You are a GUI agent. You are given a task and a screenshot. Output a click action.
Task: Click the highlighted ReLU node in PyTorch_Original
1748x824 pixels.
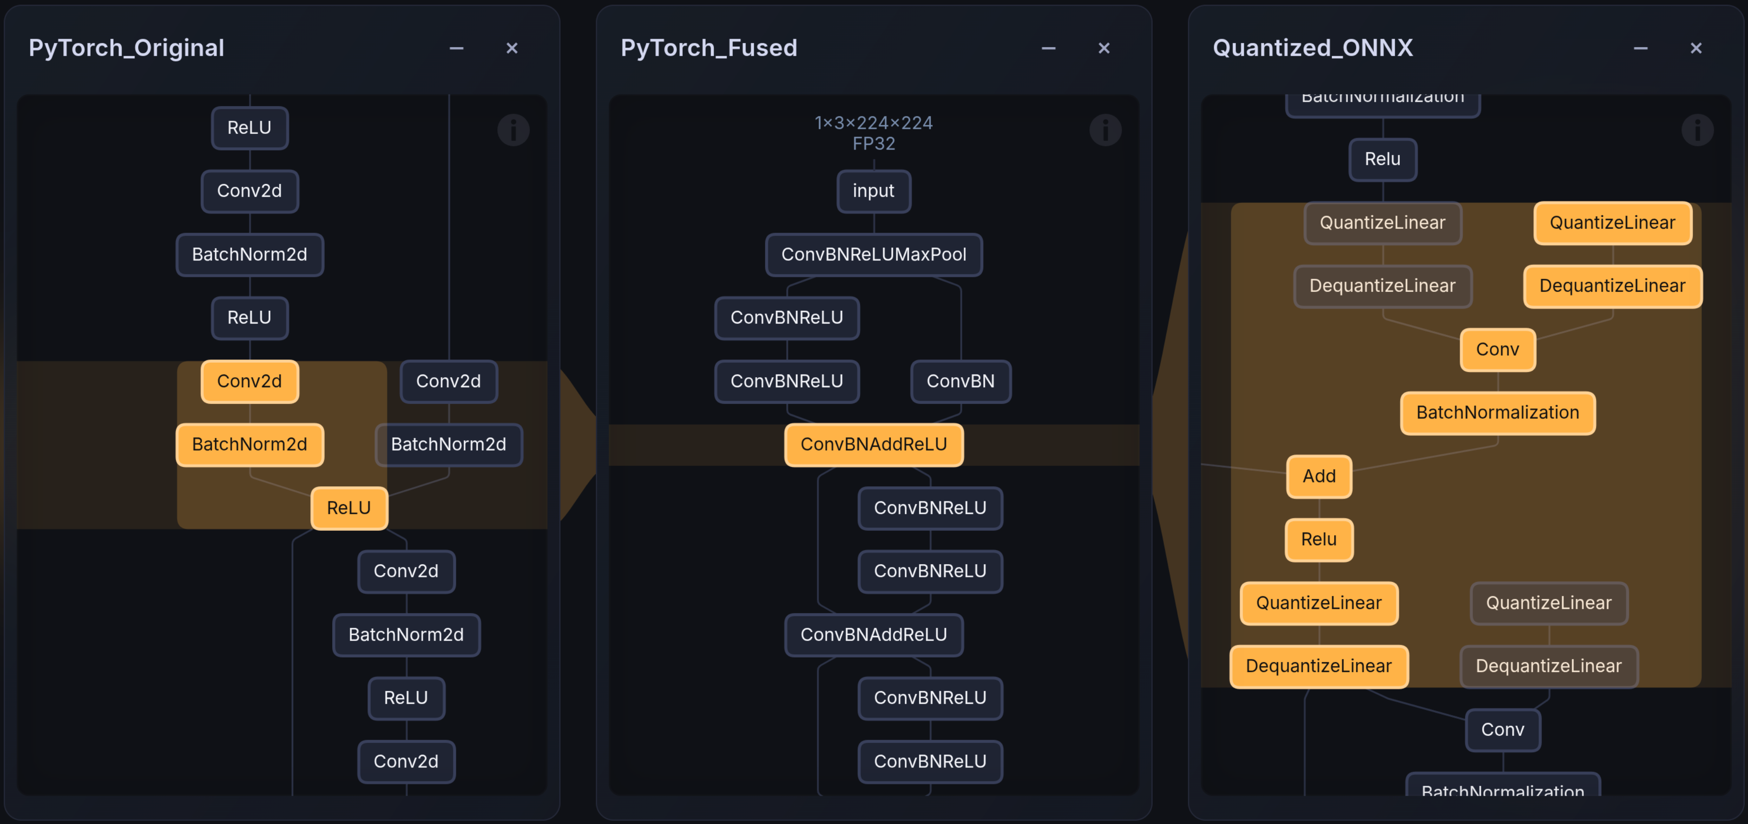coord(349,508)
